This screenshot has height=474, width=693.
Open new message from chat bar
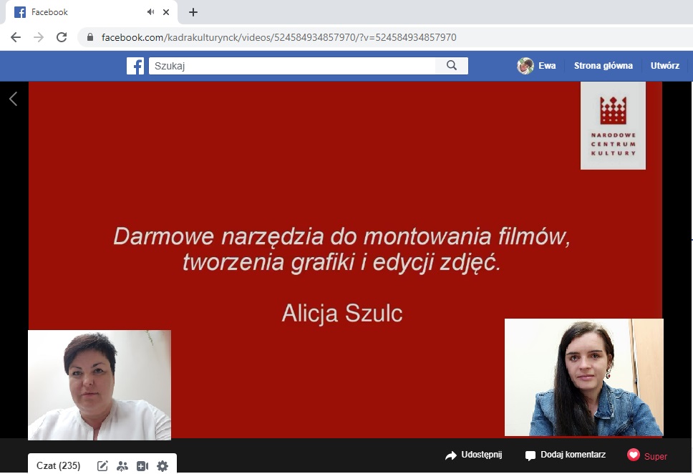pyautogui.click(x=102, y=466)
